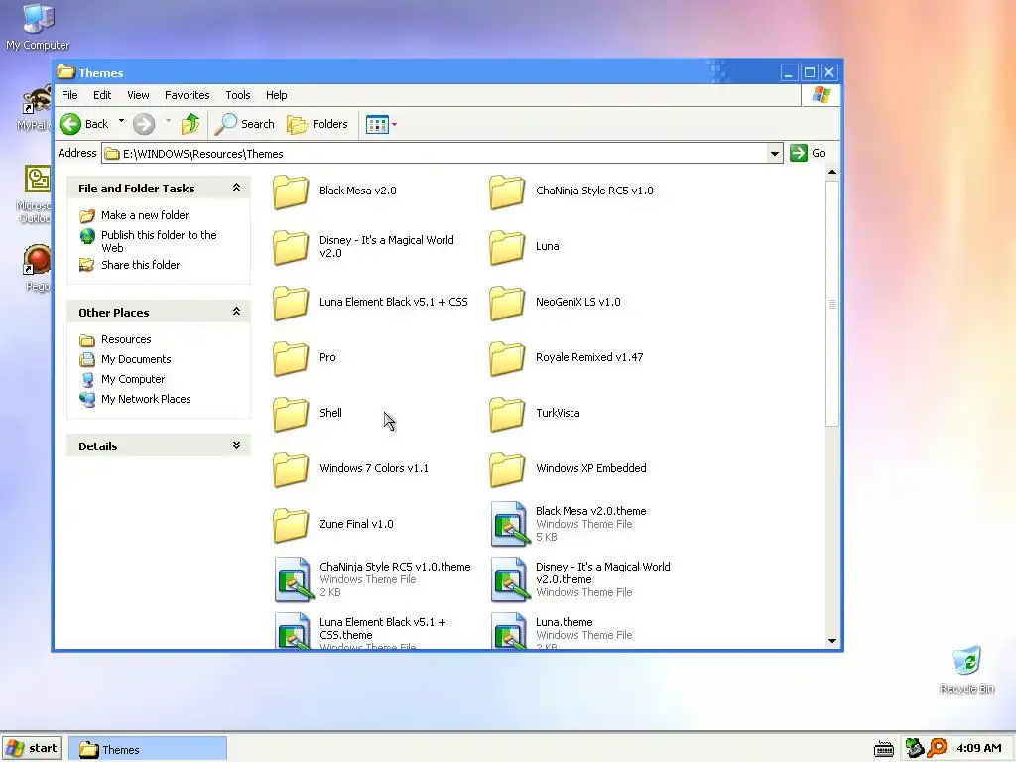The height and width of the screenshot is (762, 1016).
Task: Expand the Details panel
Action: [236, 445]
